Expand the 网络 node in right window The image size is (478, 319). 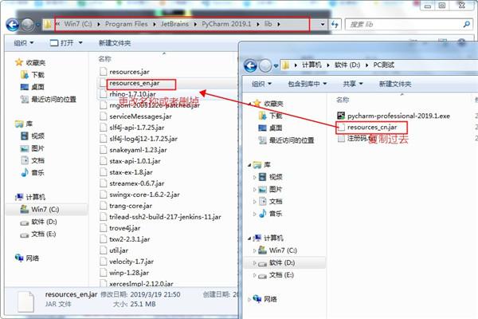(249, 300)
